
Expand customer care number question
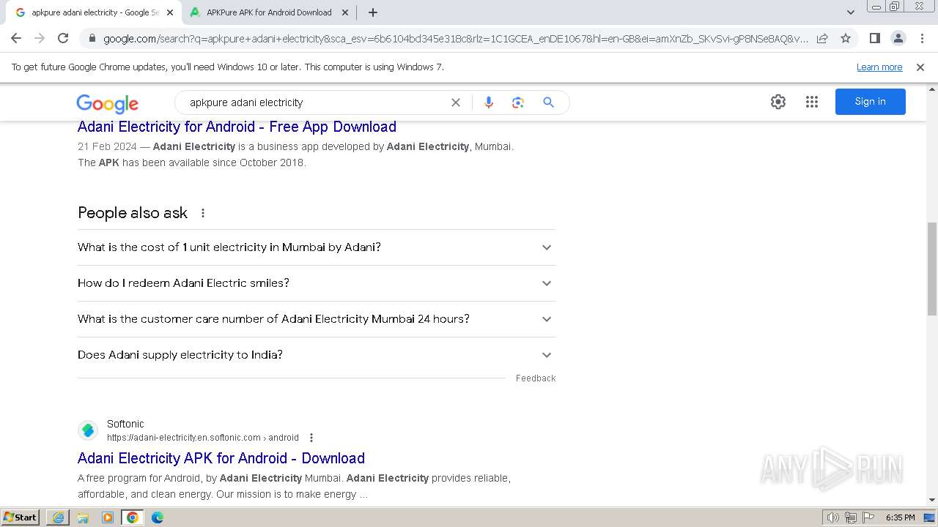[317, 319]
